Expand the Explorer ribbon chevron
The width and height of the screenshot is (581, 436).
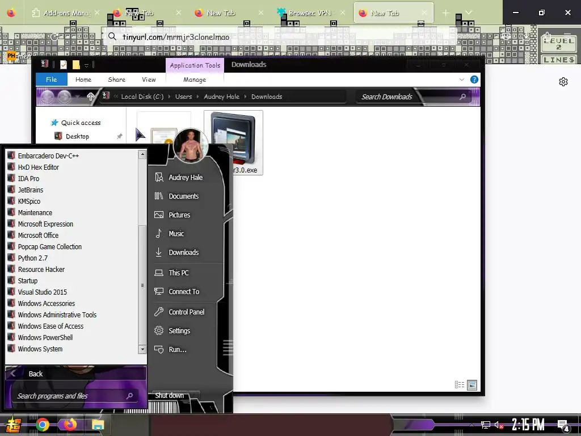462,79
